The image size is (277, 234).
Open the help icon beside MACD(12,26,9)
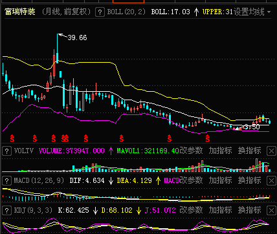[x=6, y=180]
